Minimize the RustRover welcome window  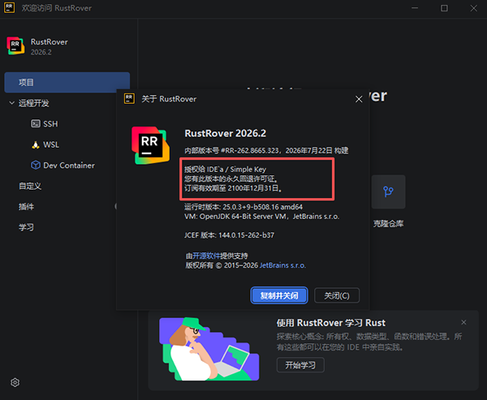click(x=415, y=8)
